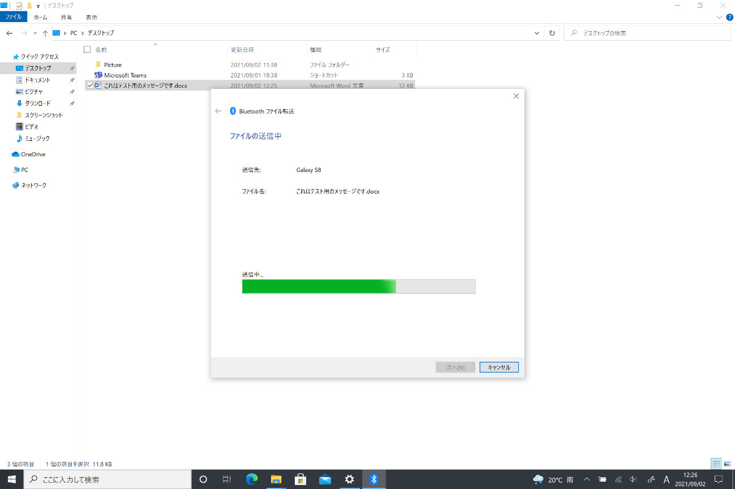Open the Windows Start menu
Screen dimensions: 735x489
click(x=11, y=479)
